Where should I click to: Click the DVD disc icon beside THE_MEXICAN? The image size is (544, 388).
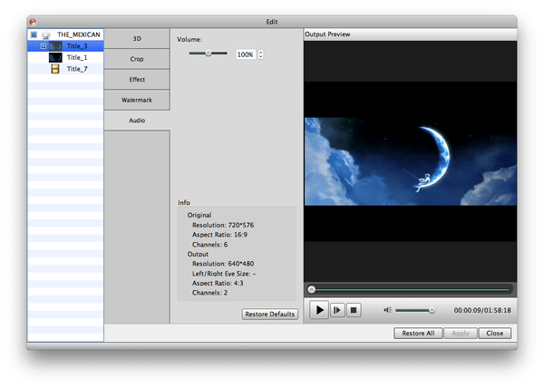[x=46, y=34]
